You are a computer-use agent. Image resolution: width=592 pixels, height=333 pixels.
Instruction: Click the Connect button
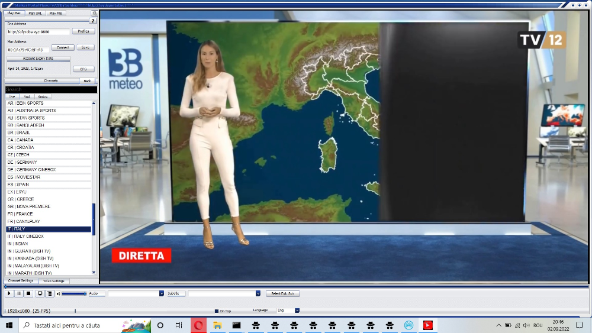coord(63,47)
